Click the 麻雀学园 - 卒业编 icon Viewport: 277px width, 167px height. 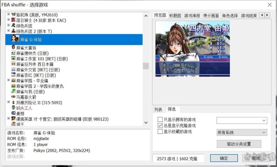(13, 80)
